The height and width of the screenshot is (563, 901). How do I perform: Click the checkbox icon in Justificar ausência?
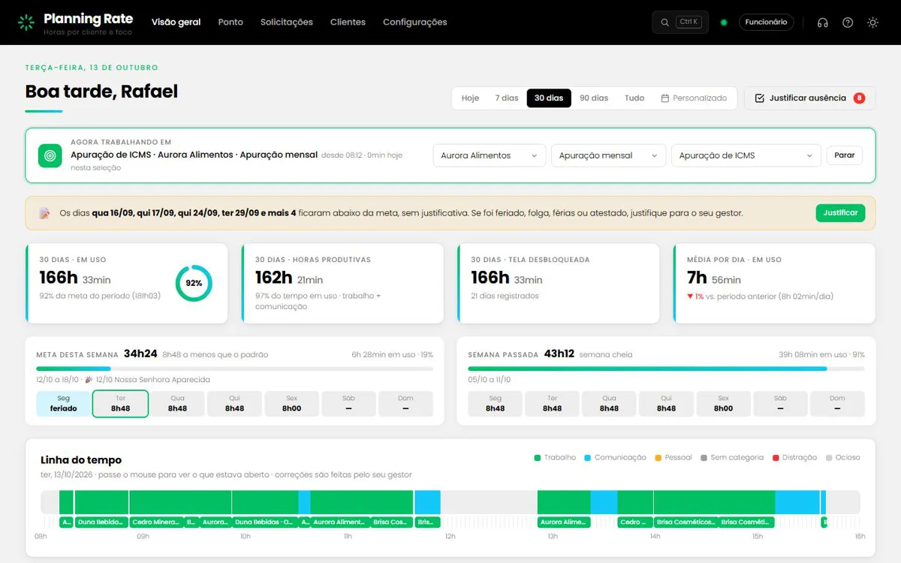(x=760, y=98)
